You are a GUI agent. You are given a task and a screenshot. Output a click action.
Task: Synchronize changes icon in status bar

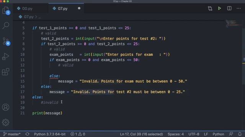pos(27,134)
